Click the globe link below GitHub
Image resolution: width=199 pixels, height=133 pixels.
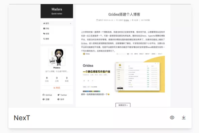click(x=46, y=99)
